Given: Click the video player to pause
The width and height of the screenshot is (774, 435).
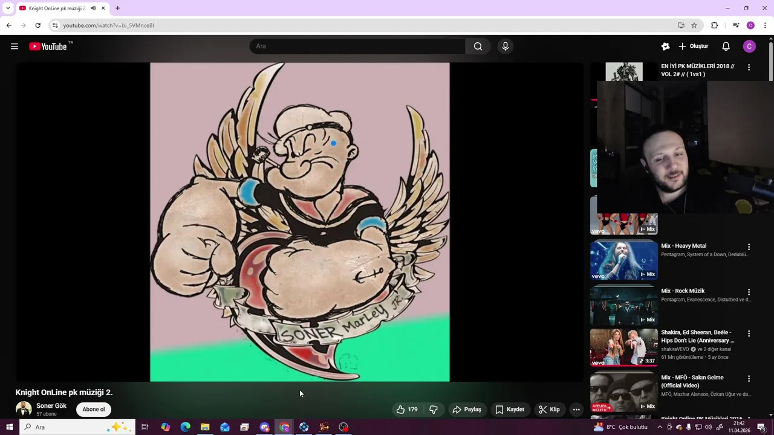Looking at the screenshot, I should pos(300,222).
